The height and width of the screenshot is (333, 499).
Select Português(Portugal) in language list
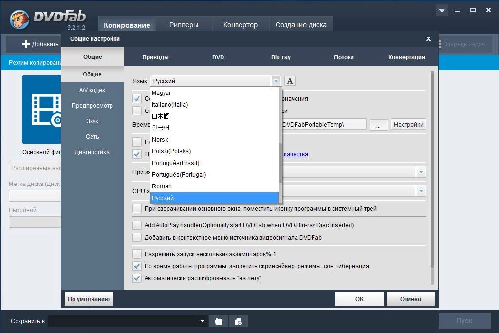pyautogui.click(x=215, y=174)
